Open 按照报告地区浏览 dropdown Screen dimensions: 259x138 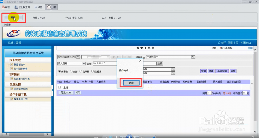point(69,57)
